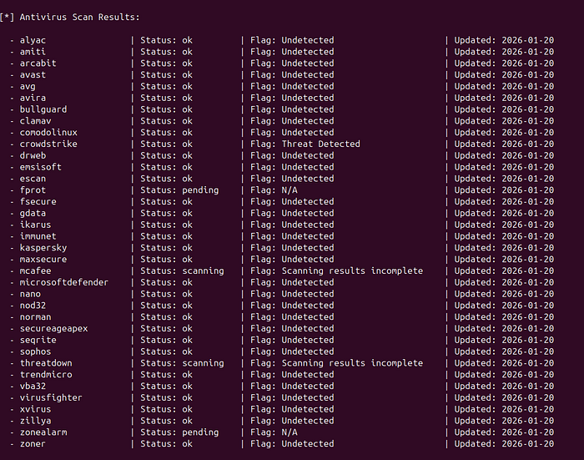This screenshot has height=460, width=584.
Task: Click 'Scanning results incomplete' in threatdown row
Action: point(352,363)
